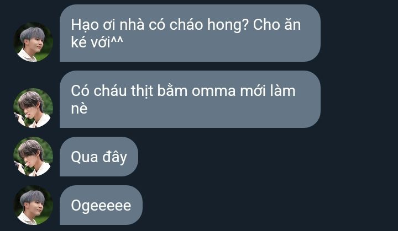Click the words "Cho ăn" in first message

[x=277, y=25]
